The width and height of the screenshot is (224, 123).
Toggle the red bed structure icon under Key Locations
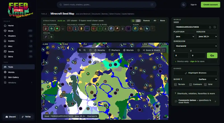pos(46,29)
